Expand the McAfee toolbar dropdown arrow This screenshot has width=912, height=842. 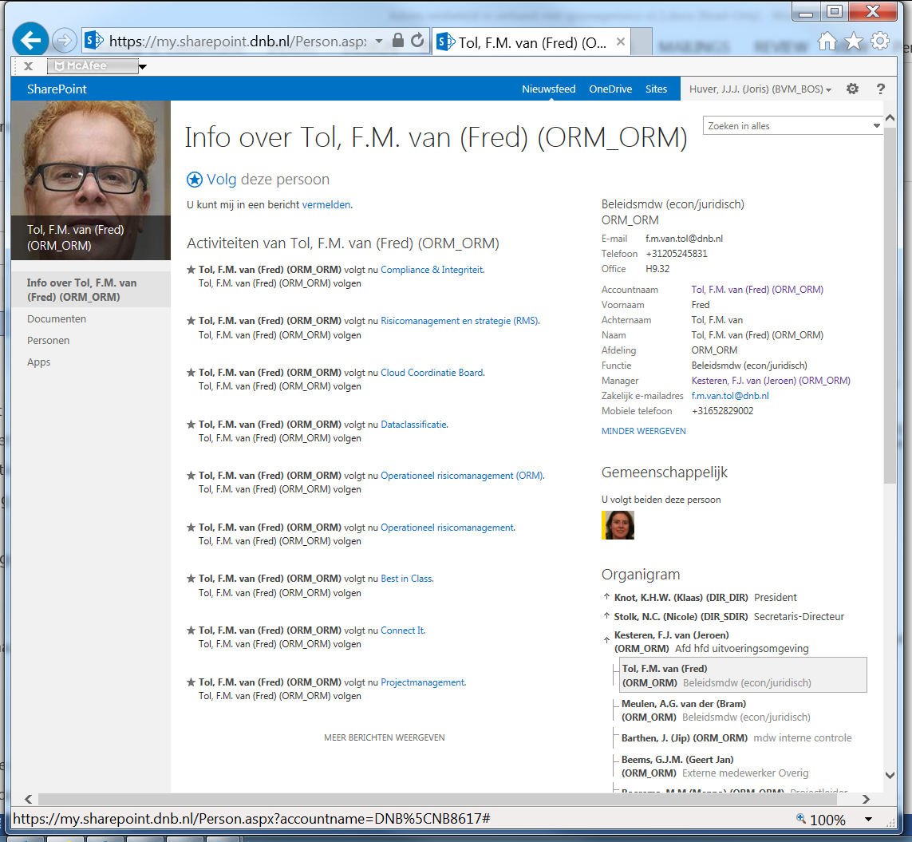click(x=143, y=67)
